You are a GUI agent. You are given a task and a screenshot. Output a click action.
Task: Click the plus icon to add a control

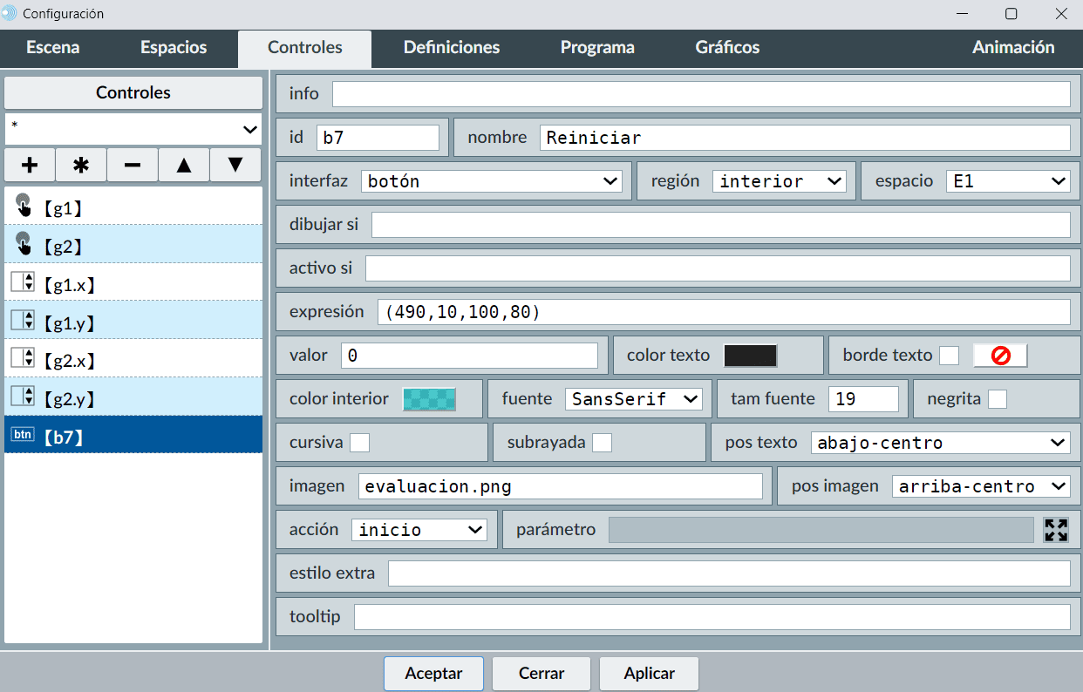pos(30,165)
